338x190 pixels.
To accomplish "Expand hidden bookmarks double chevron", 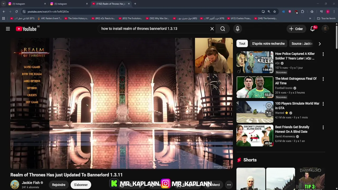I will coord(310,18).
